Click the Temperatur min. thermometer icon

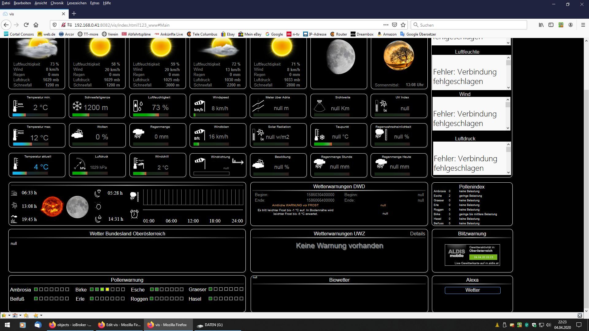tap(18, 106)
